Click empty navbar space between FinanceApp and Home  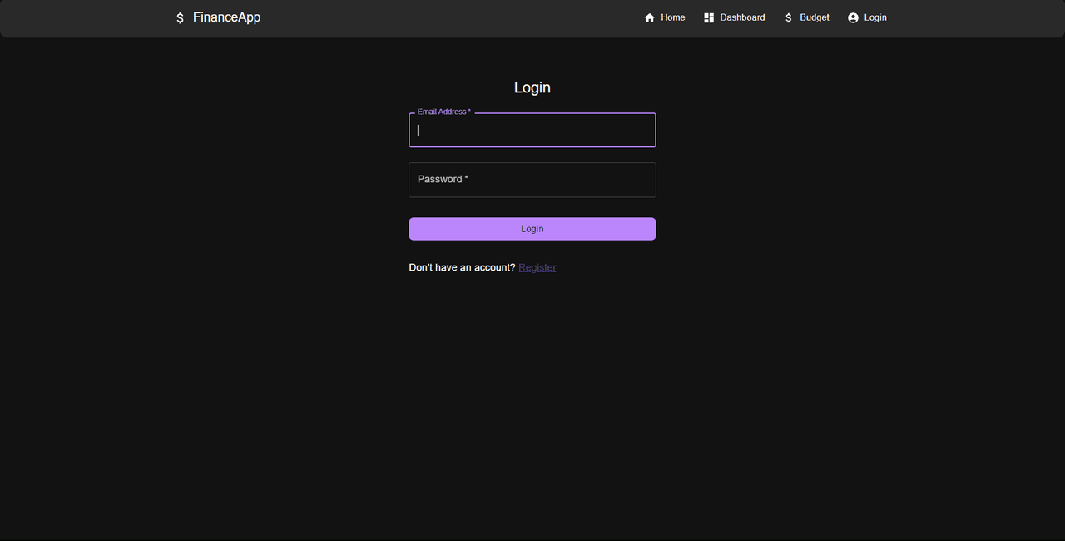[x=449, y=18]
